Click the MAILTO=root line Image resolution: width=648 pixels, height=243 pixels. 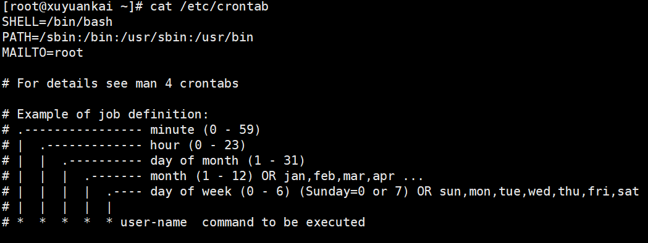[43, 53]
